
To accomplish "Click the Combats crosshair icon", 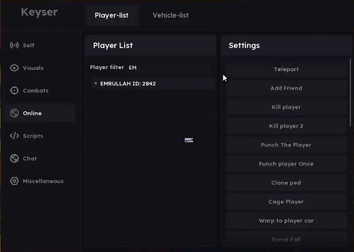I will [x=14, y=90].
